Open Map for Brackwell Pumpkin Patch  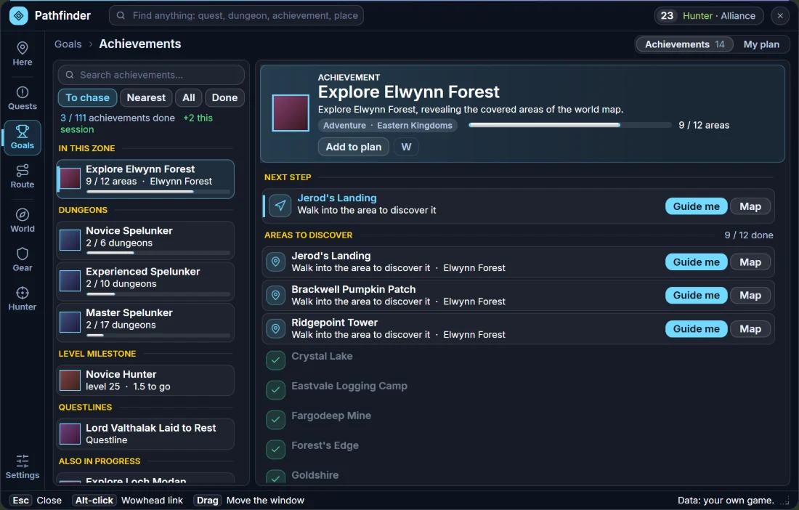(750, 295)
